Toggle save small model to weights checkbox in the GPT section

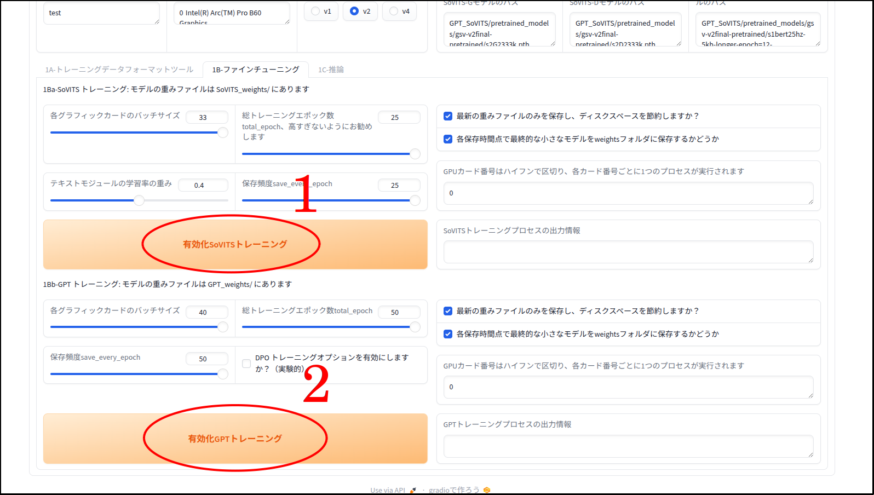(448, 334)
